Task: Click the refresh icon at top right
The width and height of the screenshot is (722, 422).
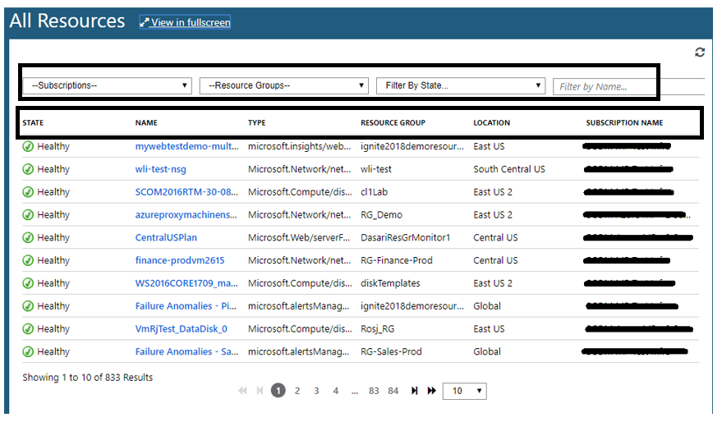Action: [x=700, y=53]
